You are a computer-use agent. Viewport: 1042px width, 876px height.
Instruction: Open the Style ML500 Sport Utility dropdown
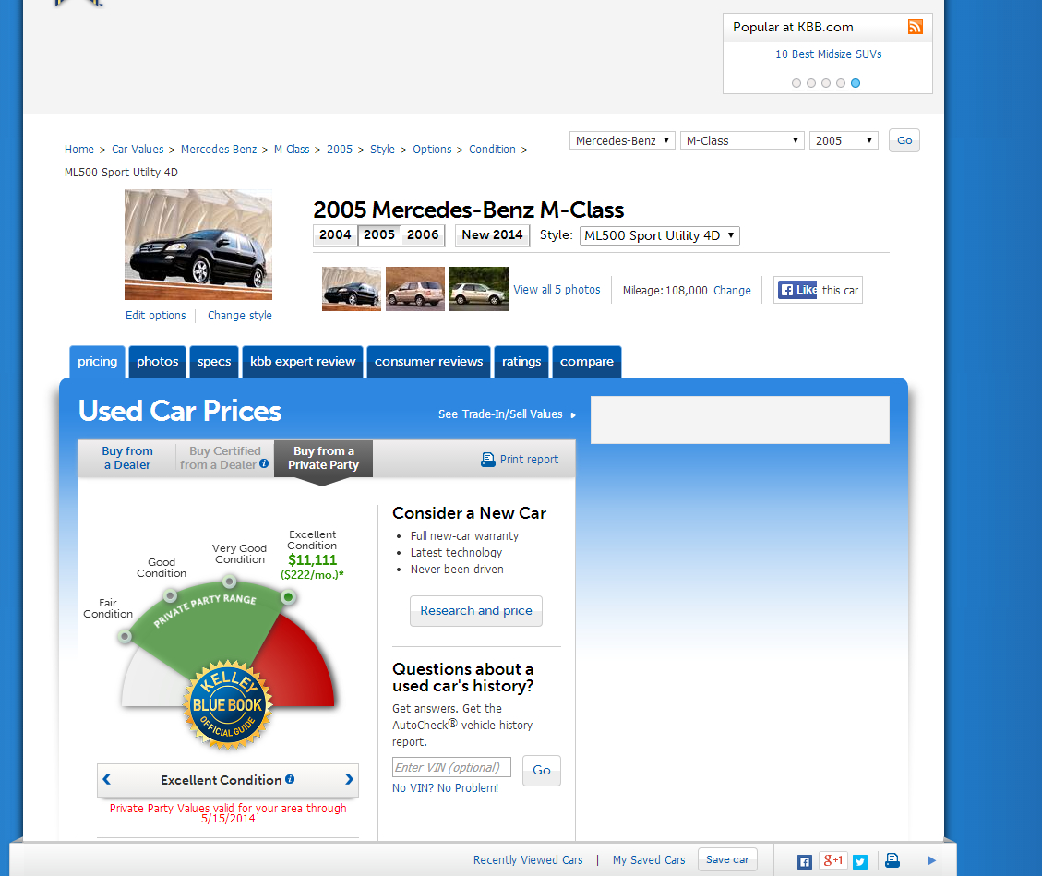659,235
